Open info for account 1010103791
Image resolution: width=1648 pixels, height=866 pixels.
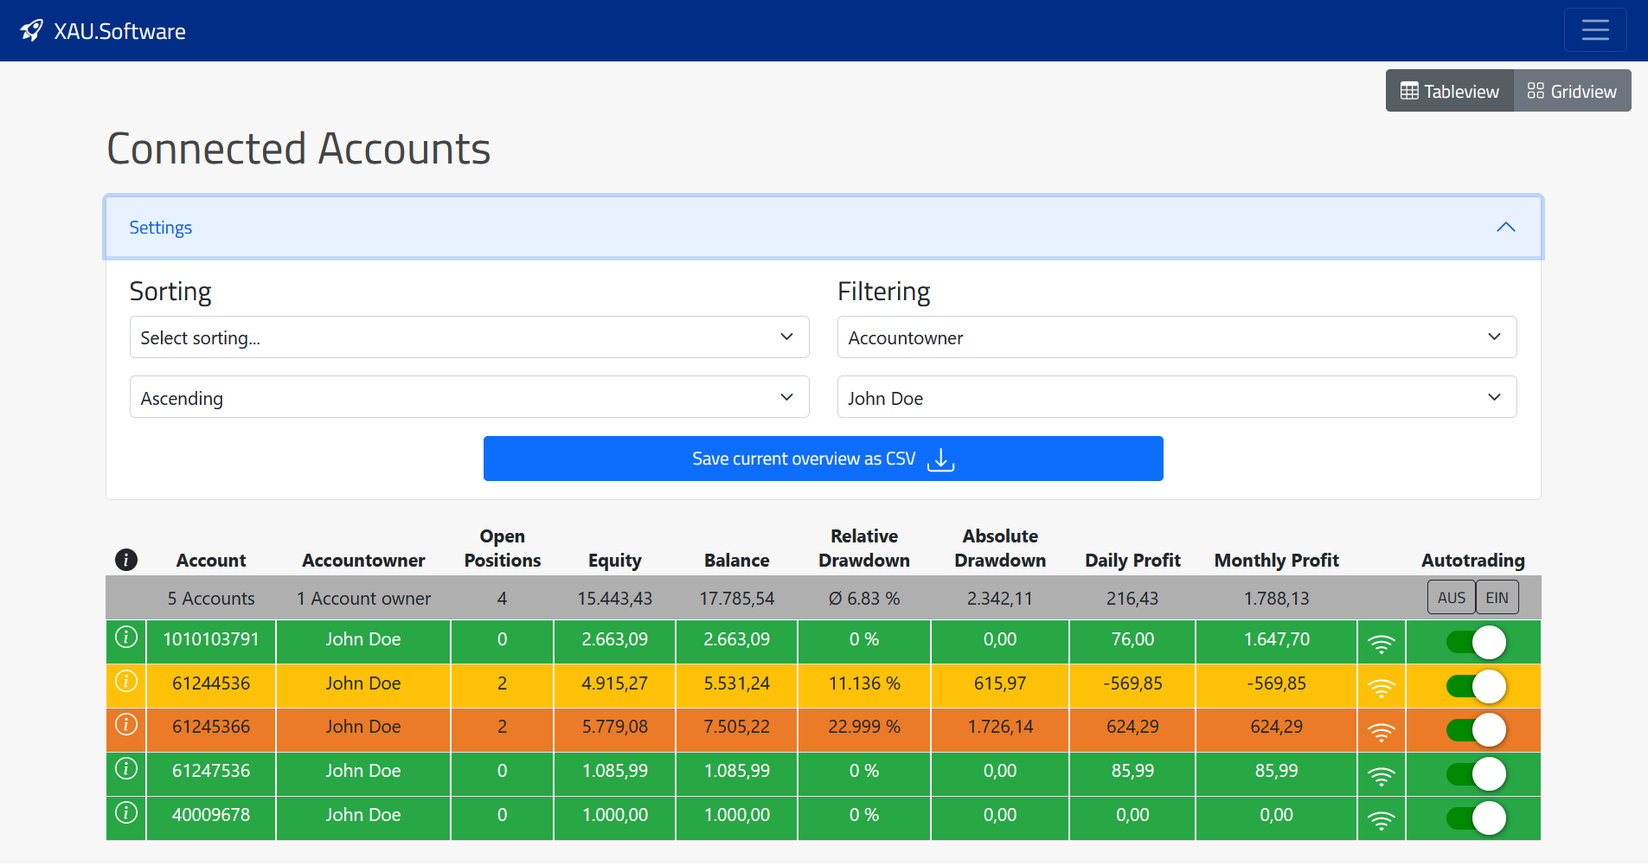pyautogui.click(x=126, y=638)
